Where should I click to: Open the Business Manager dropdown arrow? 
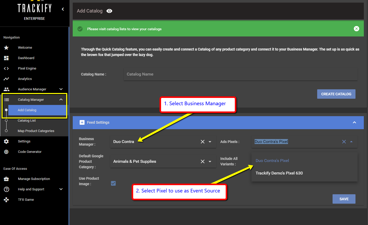(x=210, y=142)
